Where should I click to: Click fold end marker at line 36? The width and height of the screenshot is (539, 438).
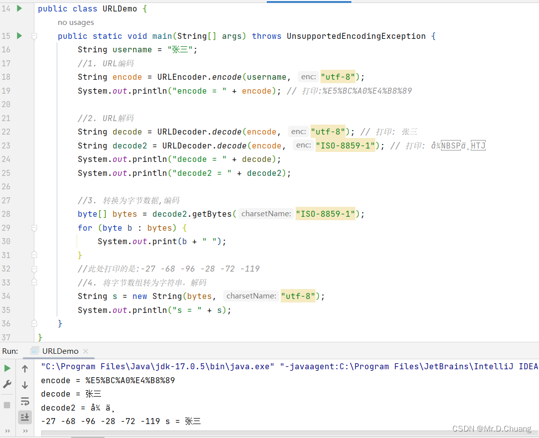coord(34,323)
